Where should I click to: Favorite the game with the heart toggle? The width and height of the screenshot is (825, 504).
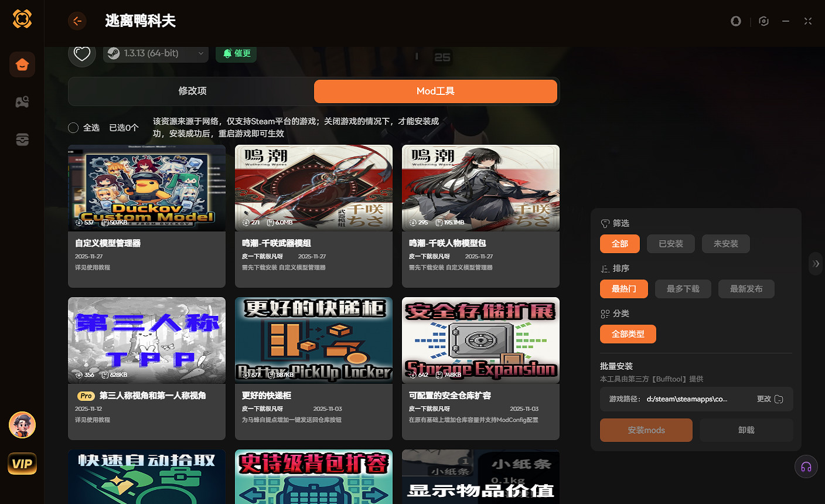[x=82, y=53]
